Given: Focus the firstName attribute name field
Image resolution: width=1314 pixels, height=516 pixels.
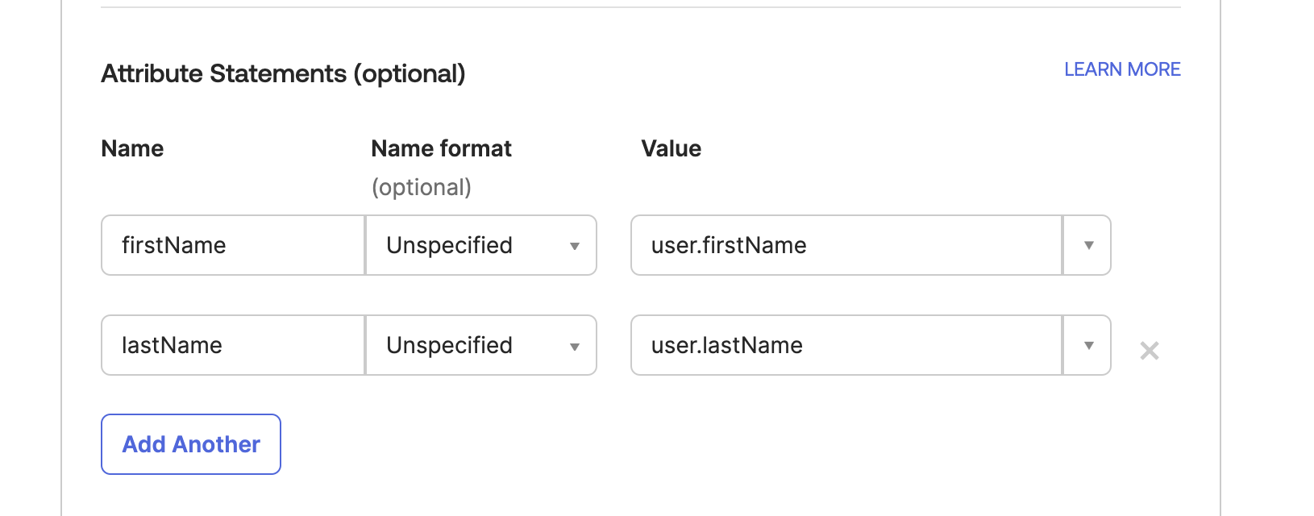Looking at the screenshot, I should (233, 245).
